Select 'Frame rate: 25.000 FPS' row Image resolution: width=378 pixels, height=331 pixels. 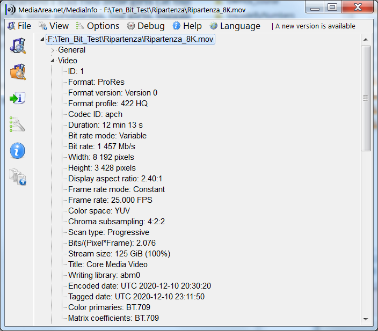pyautogui.click(x=110, y=200)
